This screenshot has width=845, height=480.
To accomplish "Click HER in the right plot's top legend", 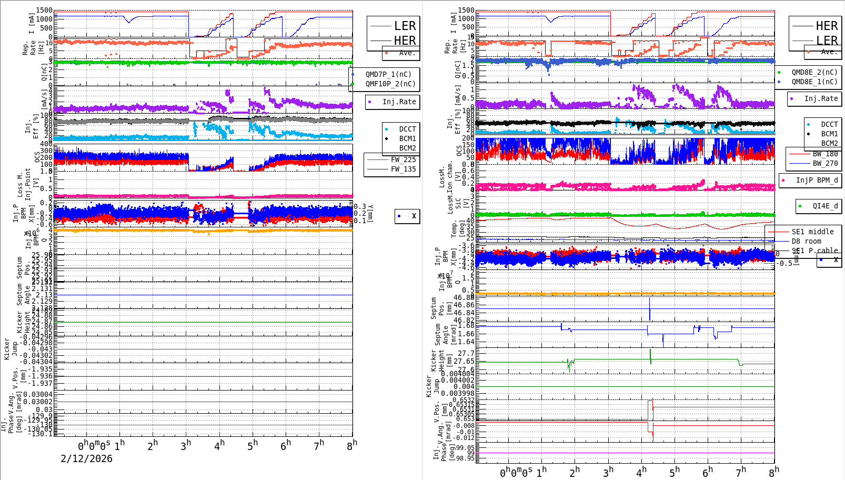I will click(827, 26).
